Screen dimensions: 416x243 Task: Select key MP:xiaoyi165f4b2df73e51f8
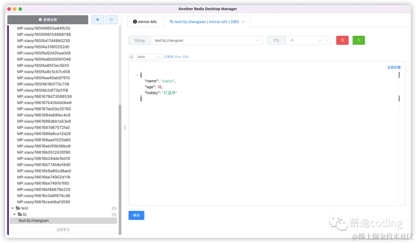[43, 90]
